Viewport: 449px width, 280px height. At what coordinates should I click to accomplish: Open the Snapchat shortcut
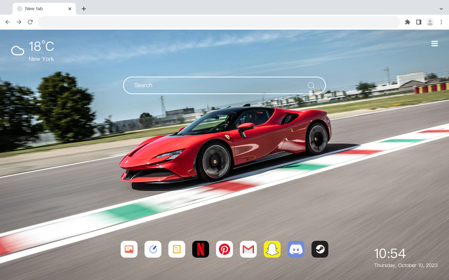tap(272, 249)
